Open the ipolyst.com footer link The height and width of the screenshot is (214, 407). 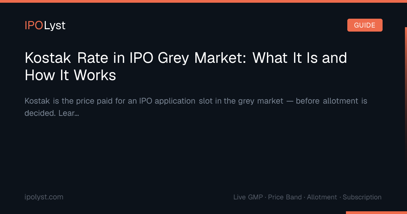pyautogui.click(x=44, y=197)
